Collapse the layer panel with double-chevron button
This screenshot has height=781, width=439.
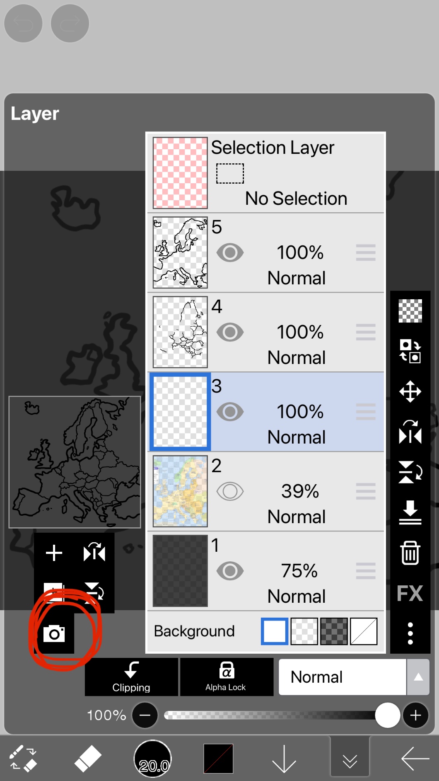click(x=350, y=759)
